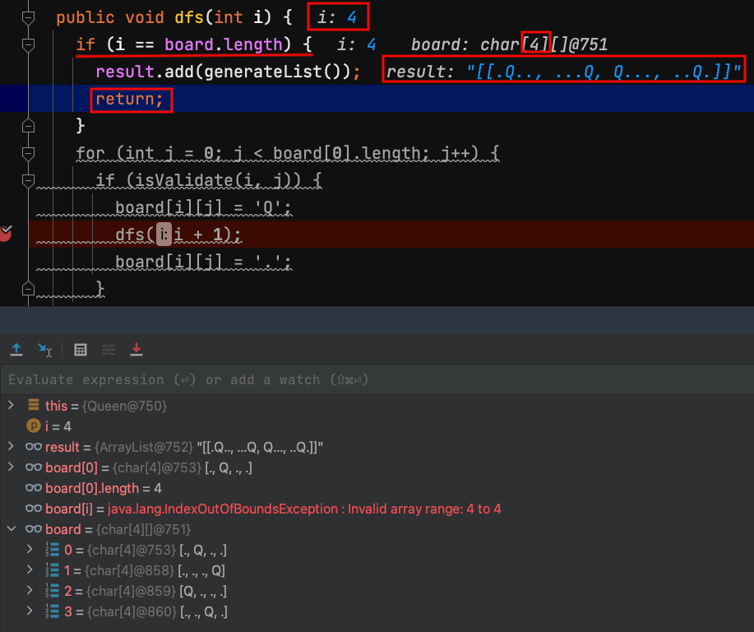This screenshot has height=632, width=754.
Task: Open the Evaluate Expression calculator icon
Action: point(81,350)
